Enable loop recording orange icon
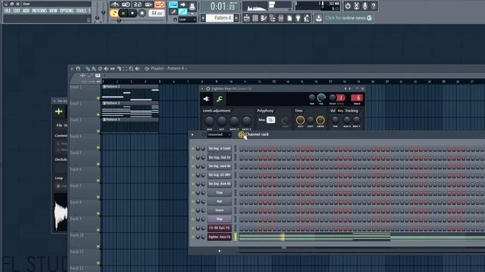 (160, 5)
